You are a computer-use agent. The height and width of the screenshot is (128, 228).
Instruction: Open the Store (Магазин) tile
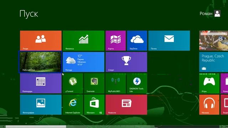[94, 105]
